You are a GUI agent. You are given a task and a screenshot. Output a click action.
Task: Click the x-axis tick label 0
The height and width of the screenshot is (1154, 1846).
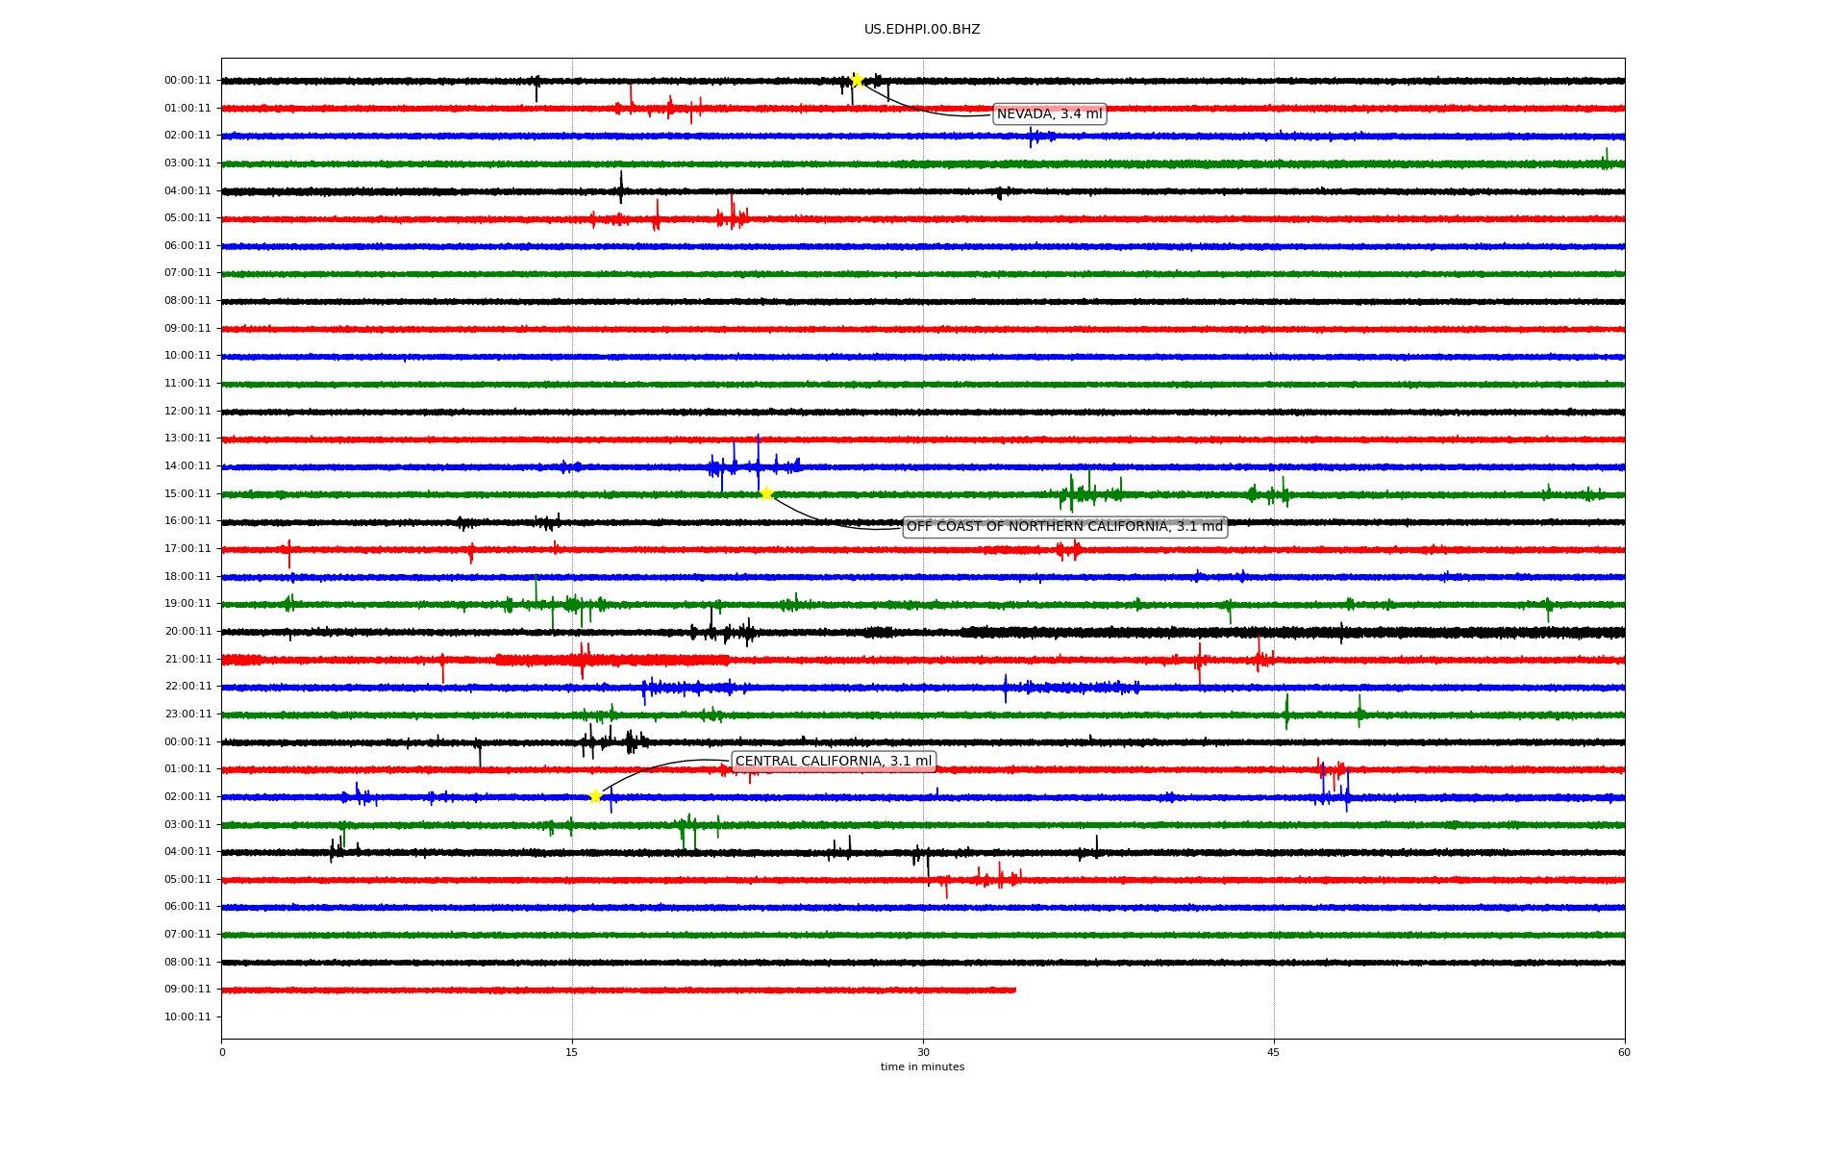coord(222,1052)
